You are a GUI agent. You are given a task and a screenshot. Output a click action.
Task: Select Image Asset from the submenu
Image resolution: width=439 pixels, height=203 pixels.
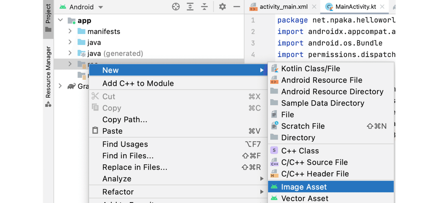(304, 187)
